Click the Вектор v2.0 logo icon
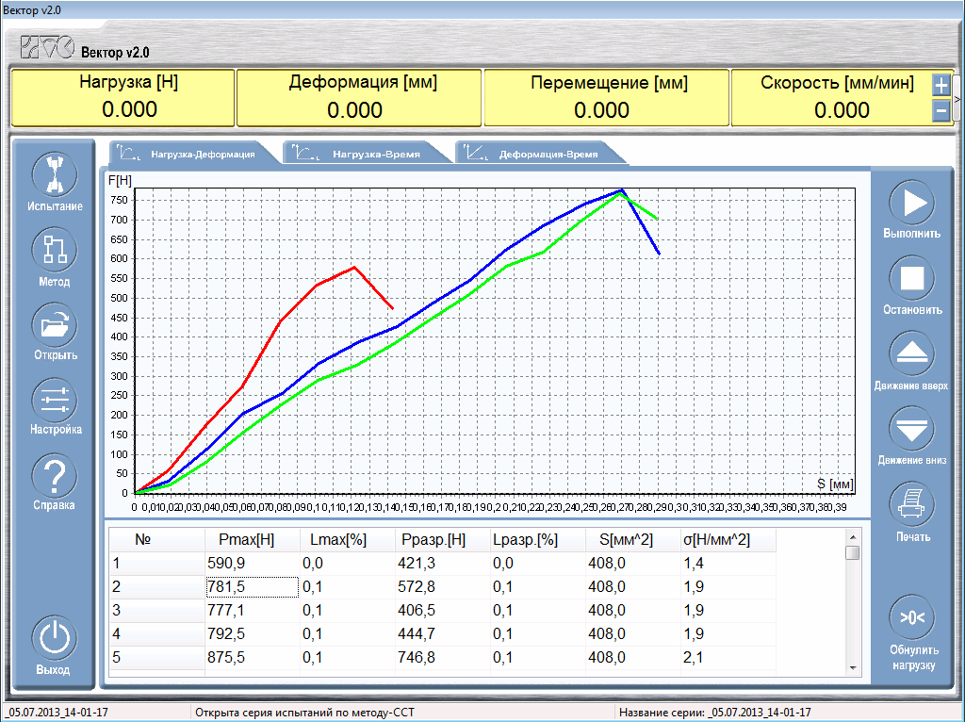This screenshot has height=722, width=965. coord(47,47)
